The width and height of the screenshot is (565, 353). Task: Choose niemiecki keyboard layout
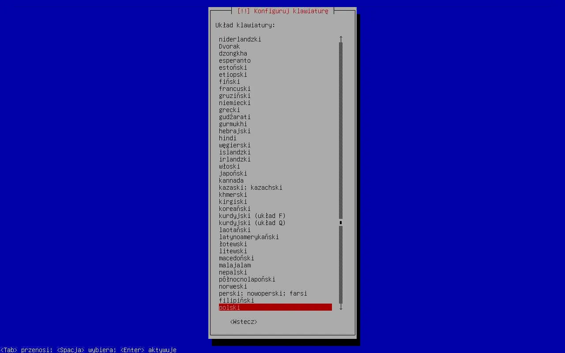tap(275, 103)
